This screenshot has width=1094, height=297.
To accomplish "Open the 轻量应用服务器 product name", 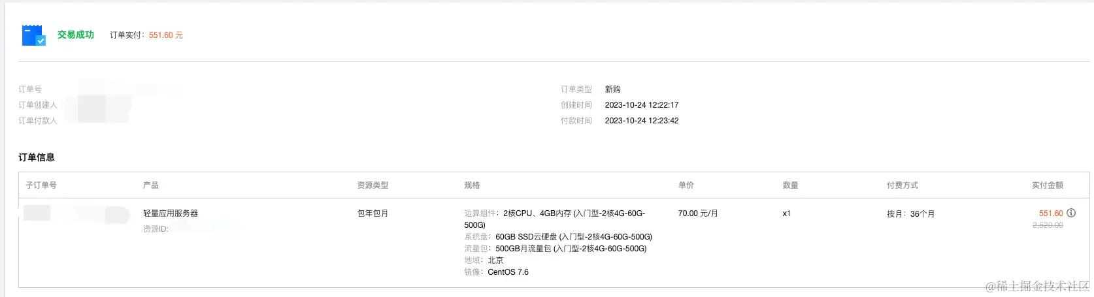I will 171,213.
